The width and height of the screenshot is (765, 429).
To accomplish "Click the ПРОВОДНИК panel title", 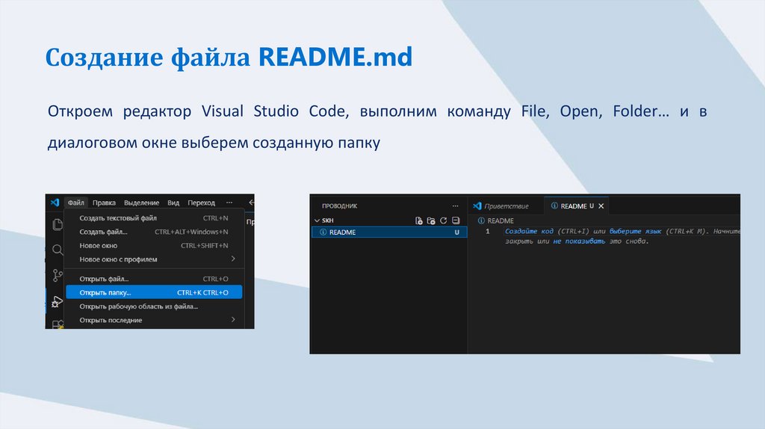I will pos(340,206).
